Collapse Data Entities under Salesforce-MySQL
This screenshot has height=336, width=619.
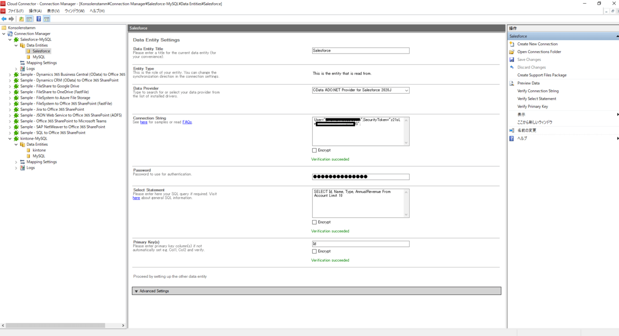pos(16,45)
